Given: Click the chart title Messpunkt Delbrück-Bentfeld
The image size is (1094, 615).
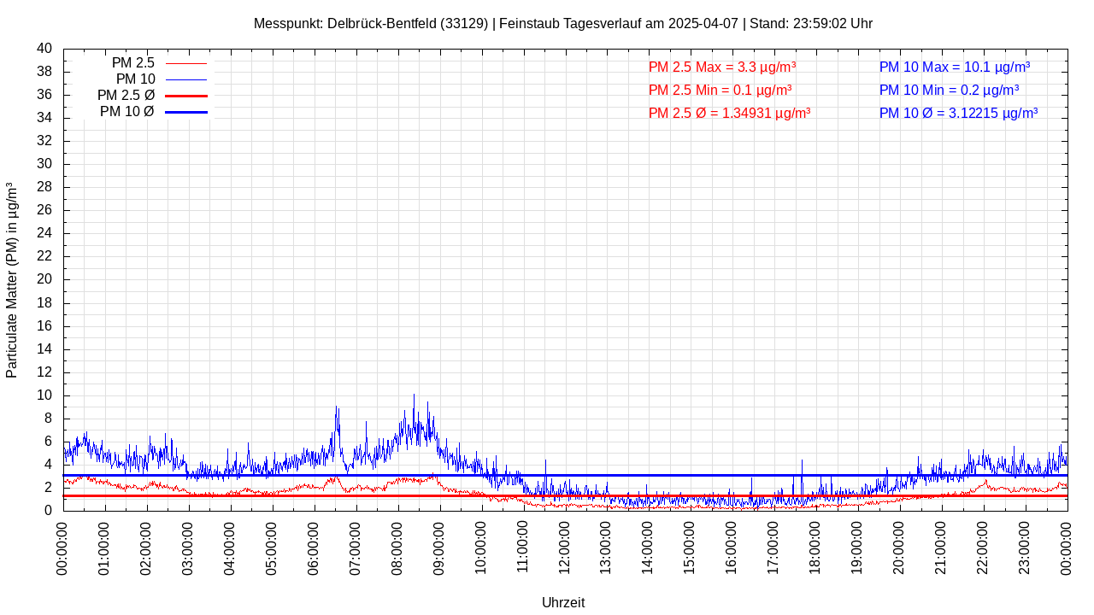Looking at the screenshot, I should click(563, 23).
